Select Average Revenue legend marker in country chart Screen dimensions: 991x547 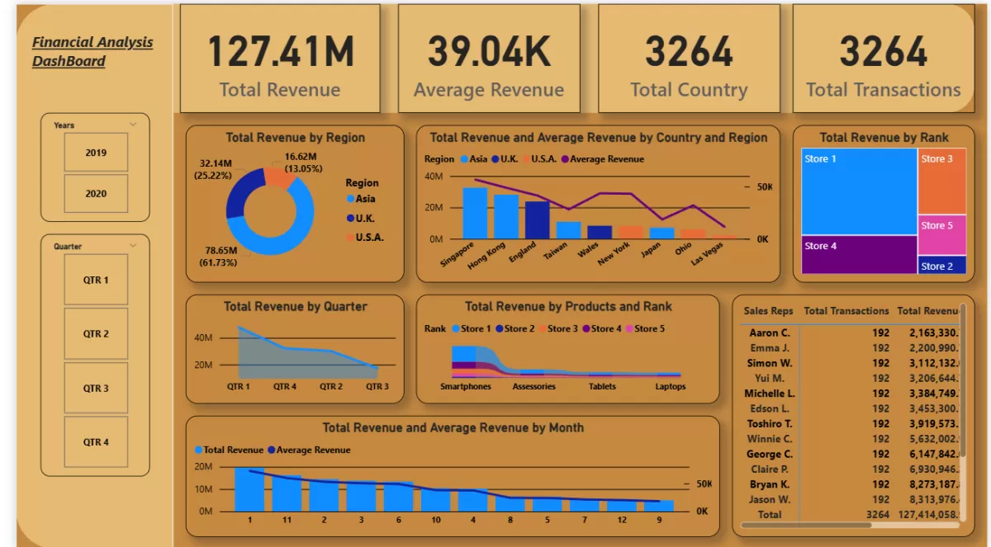566,159
